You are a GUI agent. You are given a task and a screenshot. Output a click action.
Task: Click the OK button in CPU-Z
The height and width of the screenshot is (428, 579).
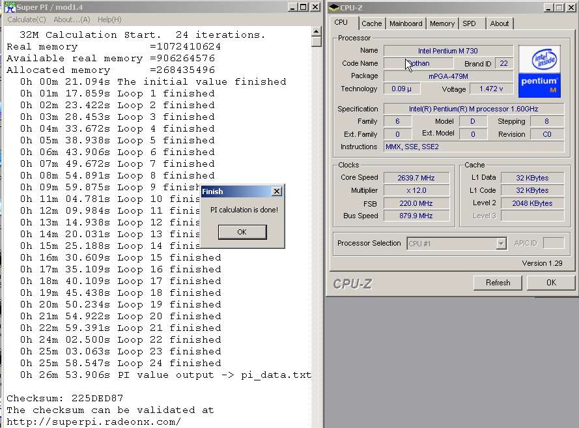(551, 283)
